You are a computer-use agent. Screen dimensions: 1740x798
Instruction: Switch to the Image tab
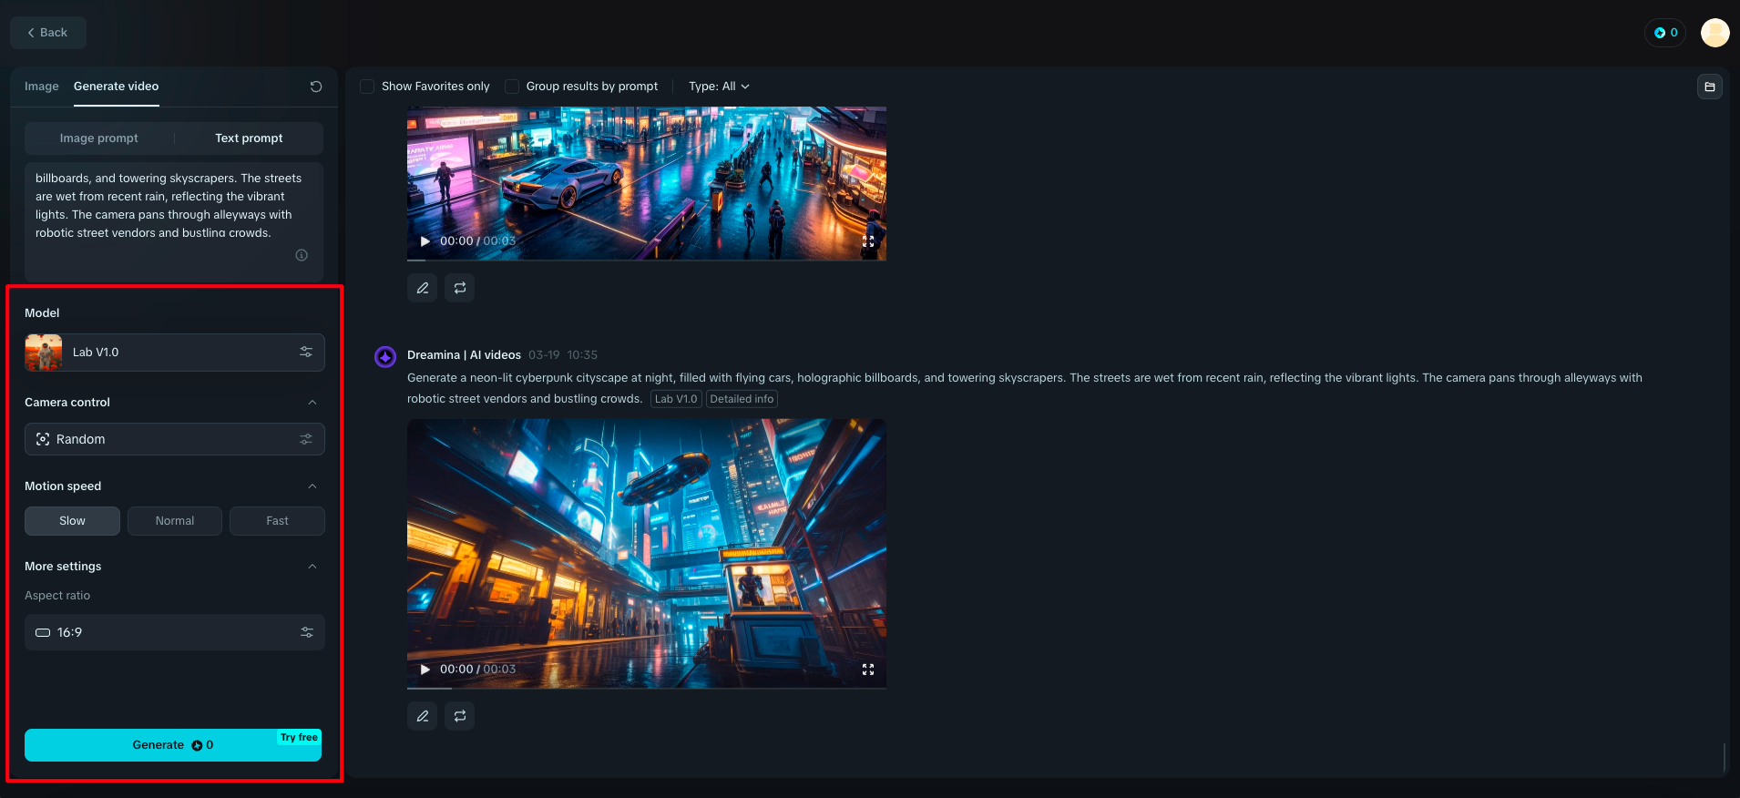[x=41, y=87]
